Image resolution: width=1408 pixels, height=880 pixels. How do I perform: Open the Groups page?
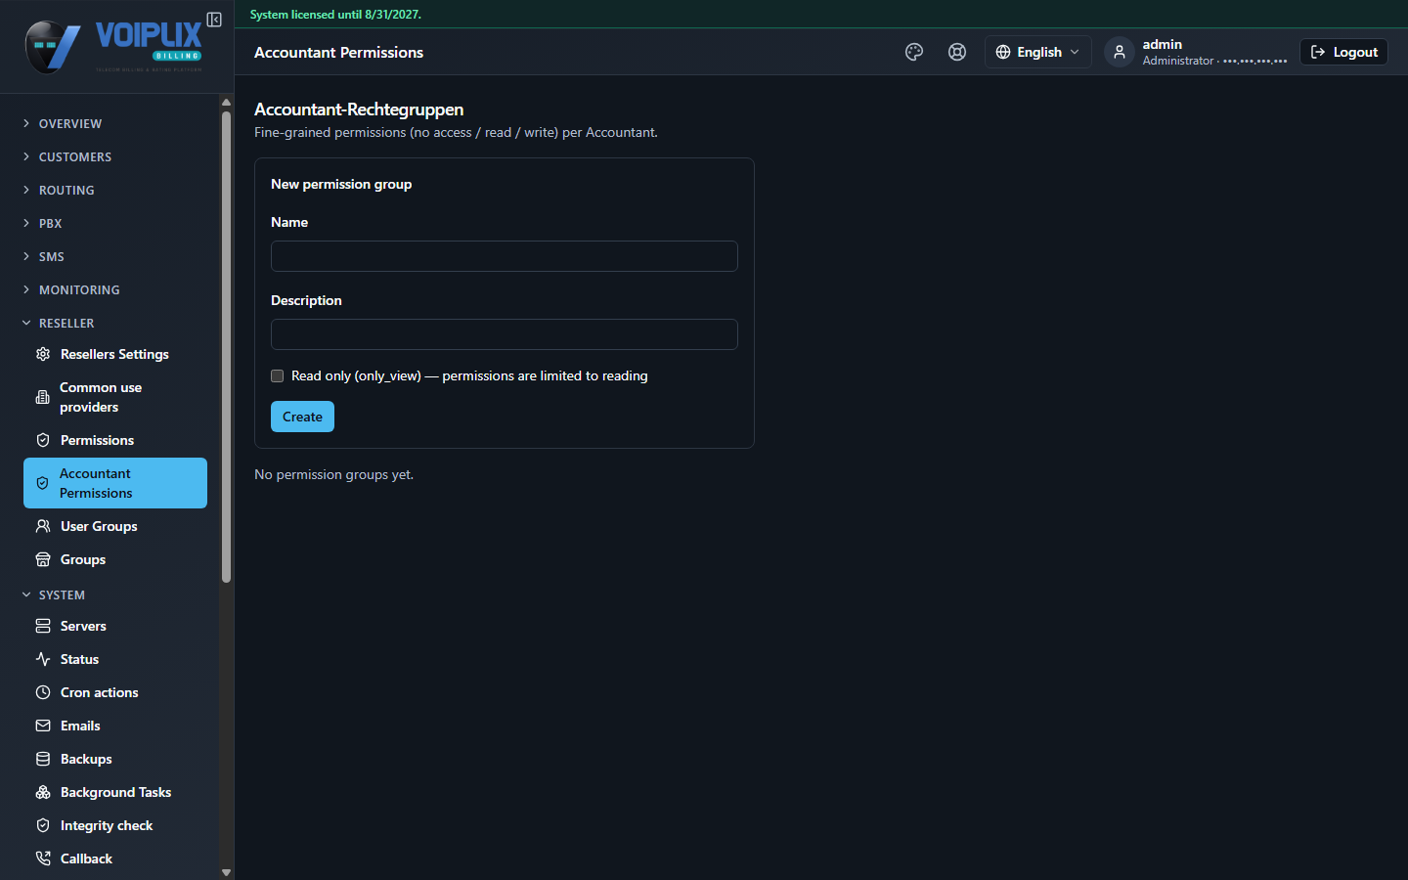[115, 559]
